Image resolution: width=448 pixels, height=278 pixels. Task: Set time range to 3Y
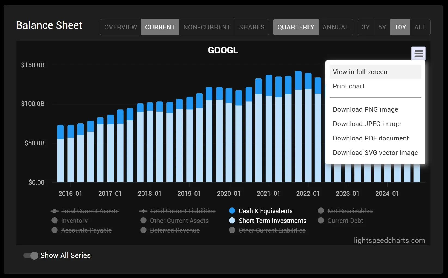point(366,27)
